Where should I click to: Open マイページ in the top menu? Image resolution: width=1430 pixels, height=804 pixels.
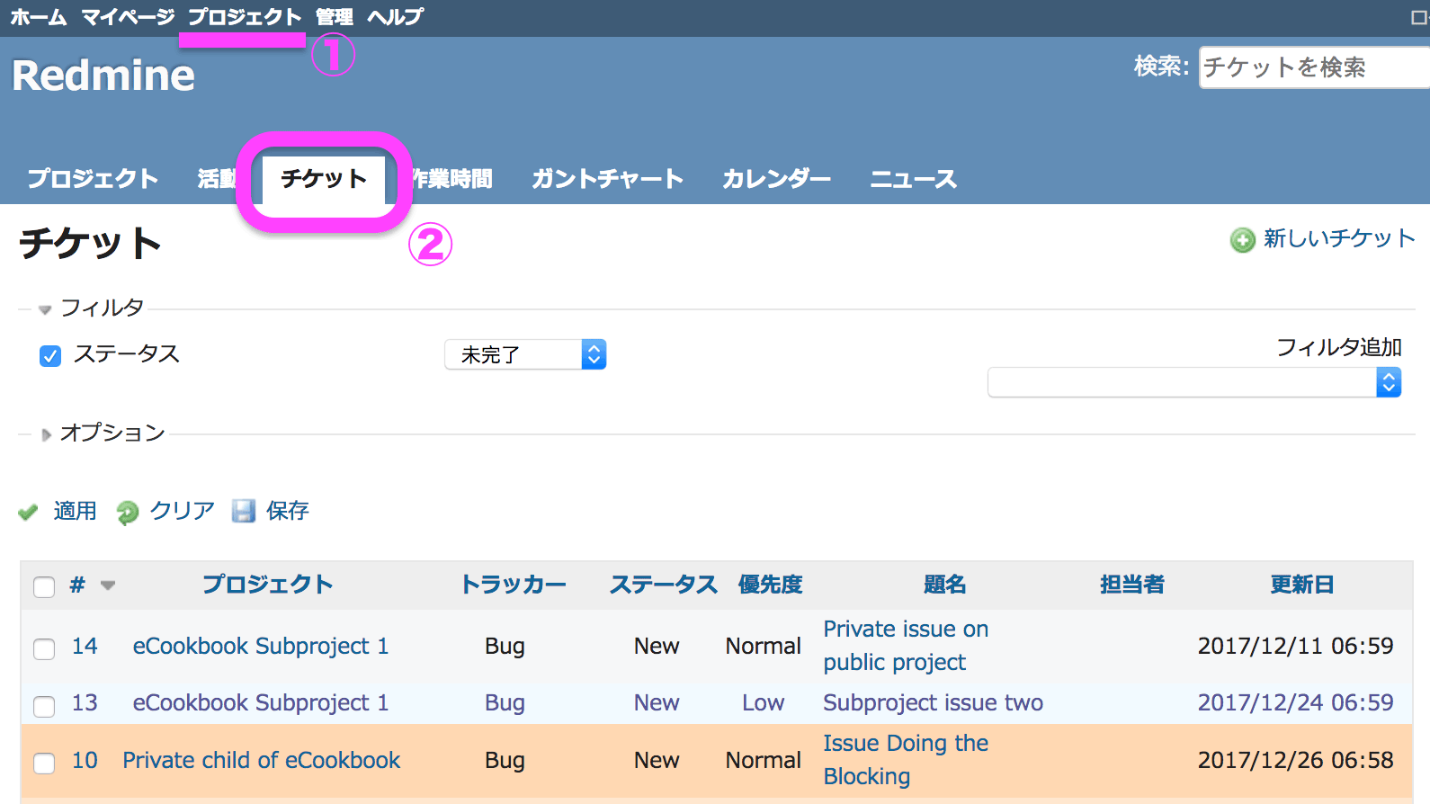point(128,17)
